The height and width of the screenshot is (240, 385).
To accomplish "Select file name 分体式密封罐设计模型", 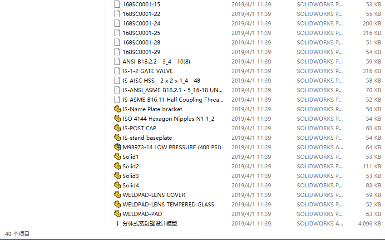I will [x=150, y=224].
